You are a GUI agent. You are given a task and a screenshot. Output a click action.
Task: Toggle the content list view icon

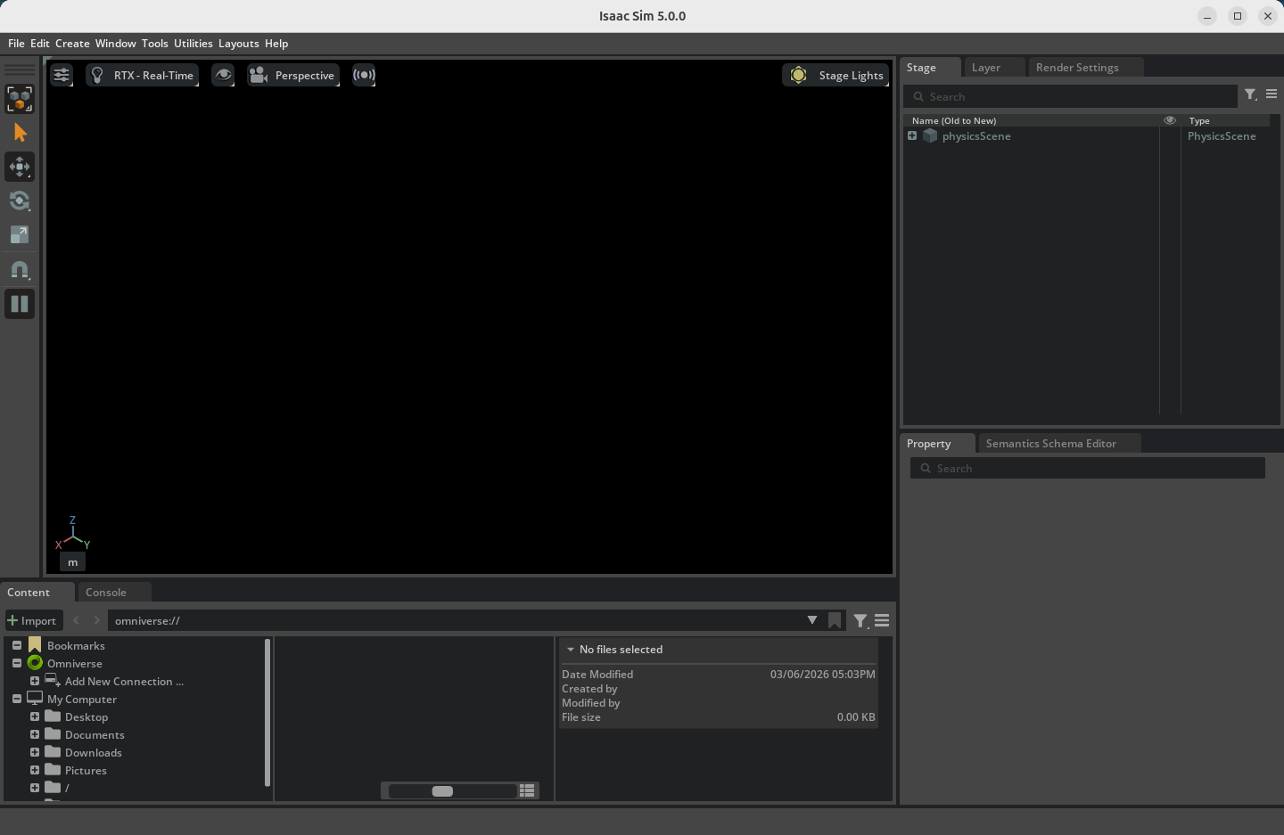pyautogui.click(x=528, y=790)
